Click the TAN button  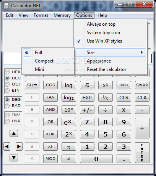point(50,97)
